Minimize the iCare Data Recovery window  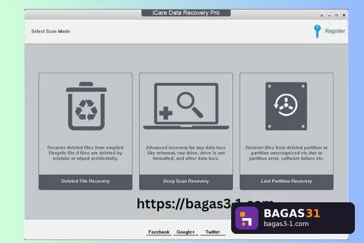click(329, 16)
